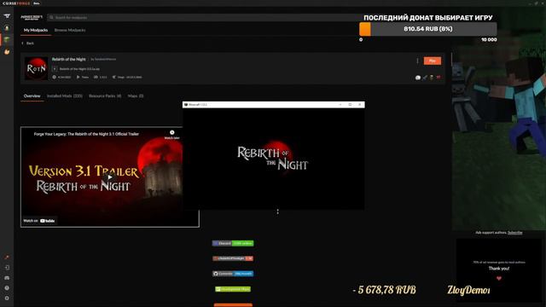Open the Reddit RebirthOfTheNight badge
The image size is (546, 307).
coord(233,258)
